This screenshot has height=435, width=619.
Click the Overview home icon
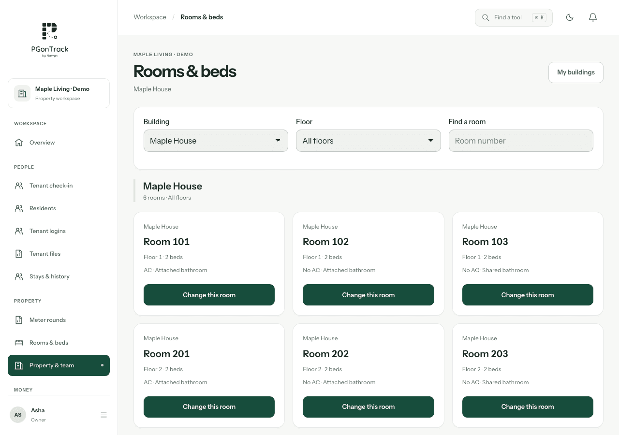(x=19, y=143)
